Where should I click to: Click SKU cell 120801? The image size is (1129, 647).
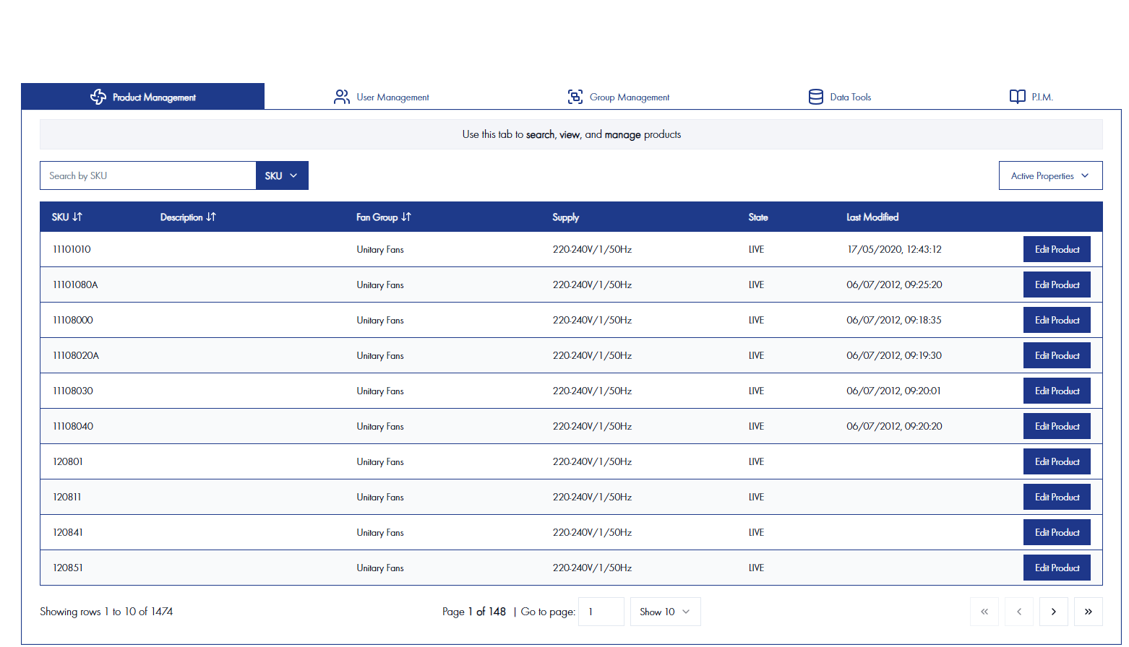[68, 461]
